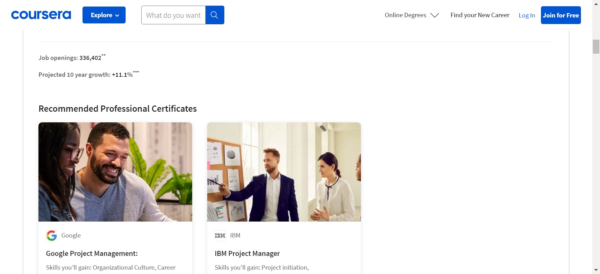This screenshot has width=600, height=274.
Task: Select the IBM Project Manager title
Action: pos(247,253)
